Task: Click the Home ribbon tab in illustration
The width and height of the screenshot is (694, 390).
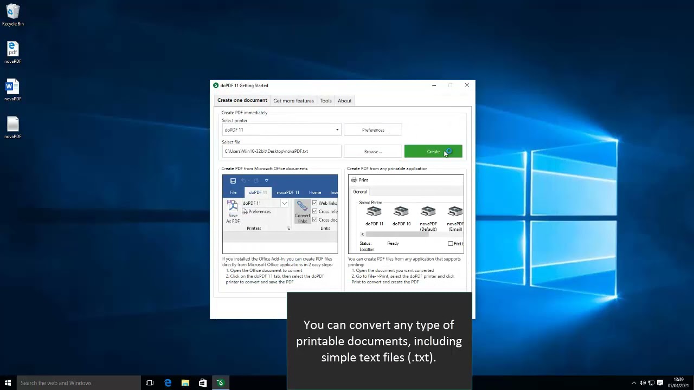Action: tap(315, 192)
